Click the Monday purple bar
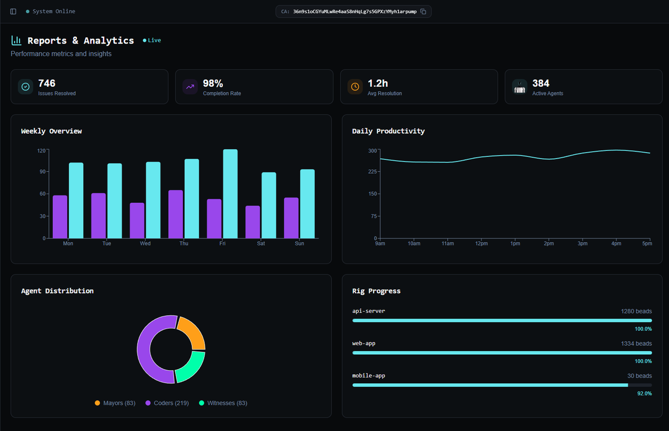This screenshot has height=431, width=669. [60, 217]
